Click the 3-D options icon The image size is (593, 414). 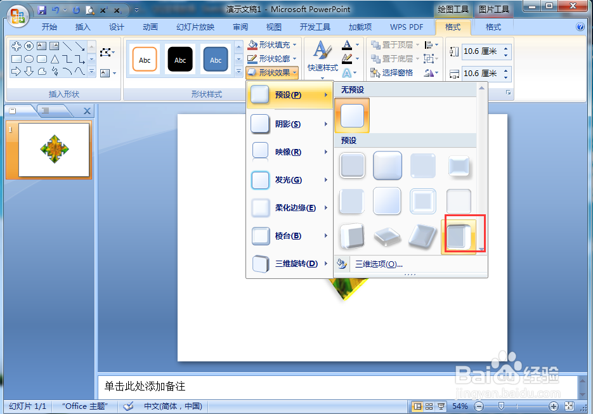342,264
